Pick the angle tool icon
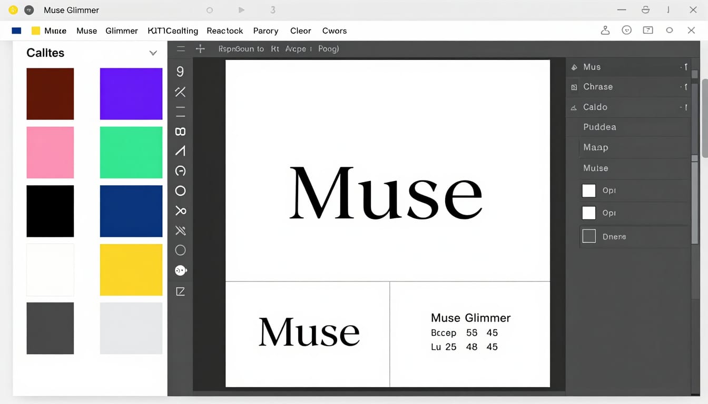This screenshot has height=404, width=708. (180, 151)
